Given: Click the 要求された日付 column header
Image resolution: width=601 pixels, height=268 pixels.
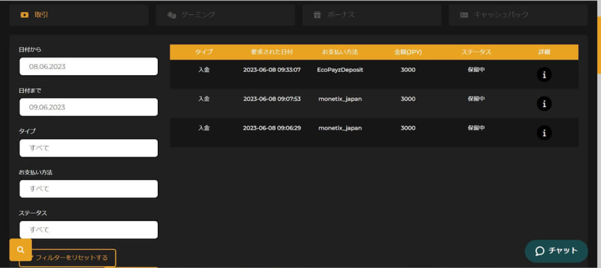Looking at the screenshot, I should point(272,52).
